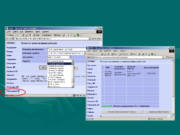Image resolution: width=180 pixels, height=135 pixels.
Task: Open Search pane in the left search window
Action: tap(36, 35)
